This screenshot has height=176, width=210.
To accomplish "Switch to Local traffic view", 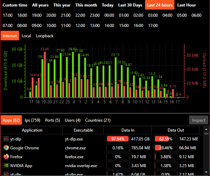I will pos(26,36).
